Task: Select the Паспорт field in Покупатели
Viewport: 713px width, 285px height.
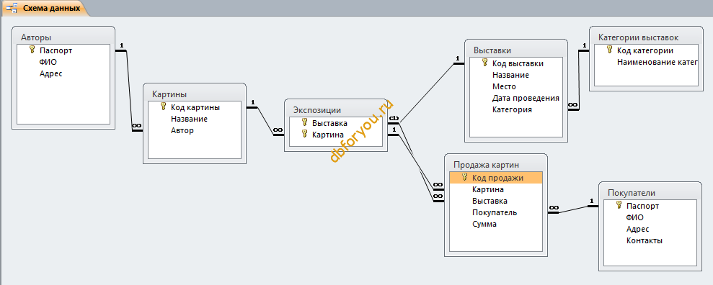Action: 650,206
